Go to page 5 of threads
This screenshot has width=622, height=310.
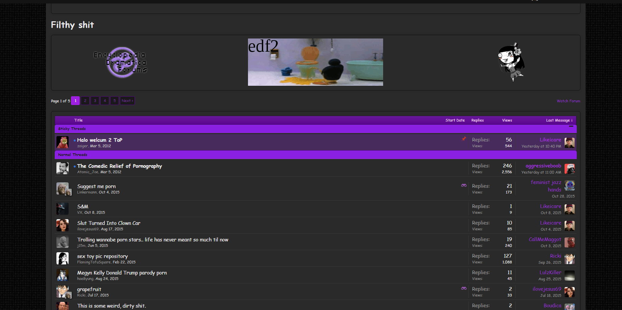(115, 101)
